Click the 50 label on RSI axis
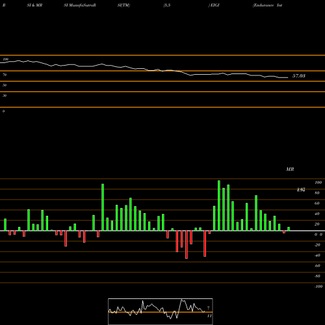The height and width of the screenshot is (325, 325). pyautogui.click(x=5, y=85)
